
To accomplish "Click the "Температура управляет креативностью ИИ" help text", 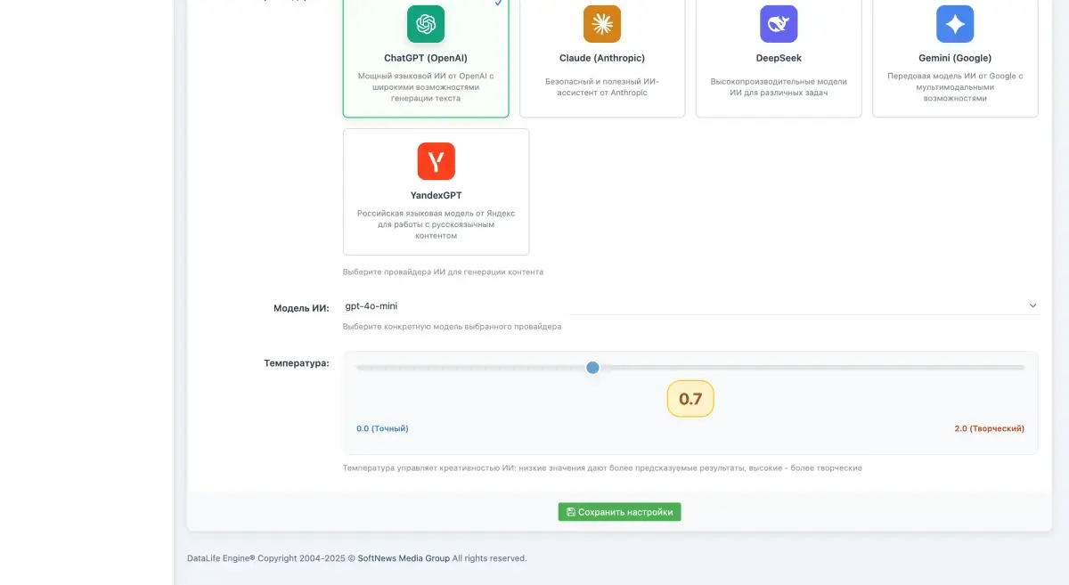I will click(602, 467).
